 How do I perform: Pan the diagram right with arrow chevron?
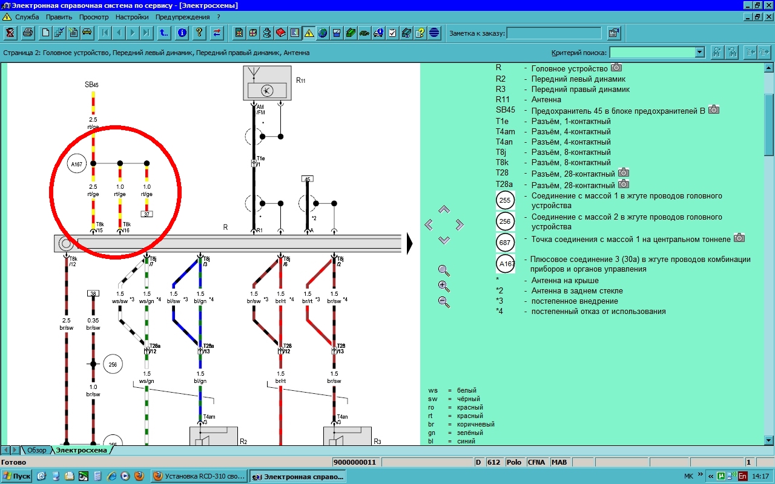pos(460,225)
